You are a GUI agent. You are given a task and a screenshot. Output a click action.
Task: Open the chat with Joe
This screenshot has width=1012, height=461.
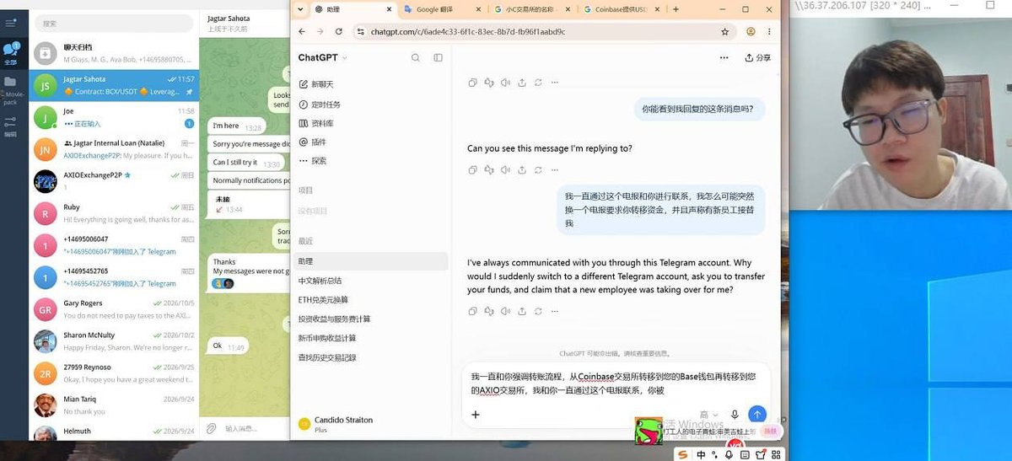[114, 117]
